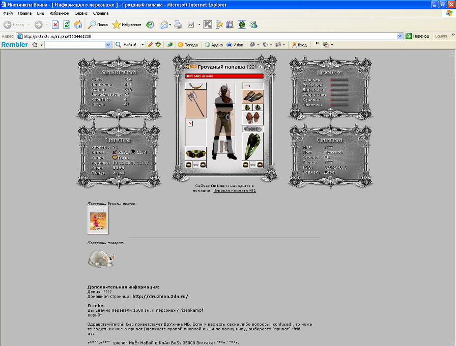Open the Back button history dropdown

pyautogui.click(x=28, y=25)
